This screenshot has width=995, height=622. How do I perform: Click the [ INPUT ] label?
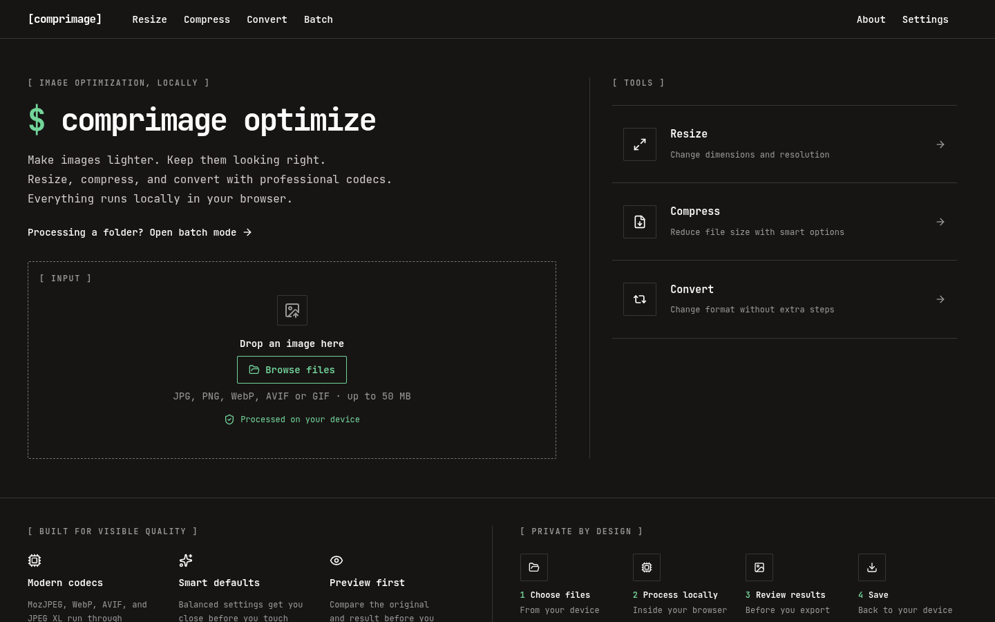(66, 279)
